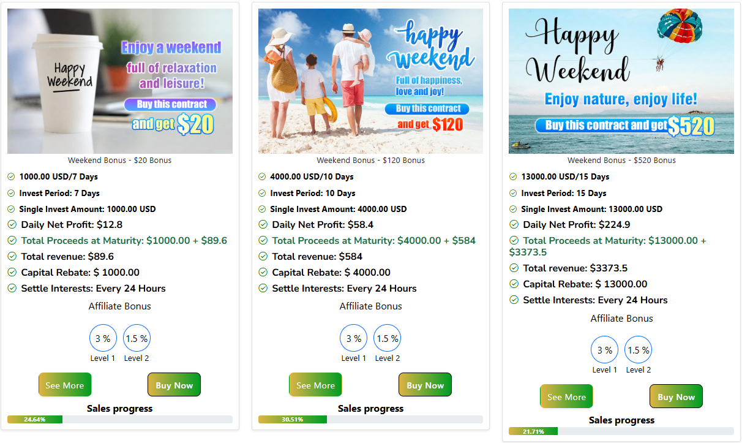Click Sales progress label above the 21.71% bar

621,420
